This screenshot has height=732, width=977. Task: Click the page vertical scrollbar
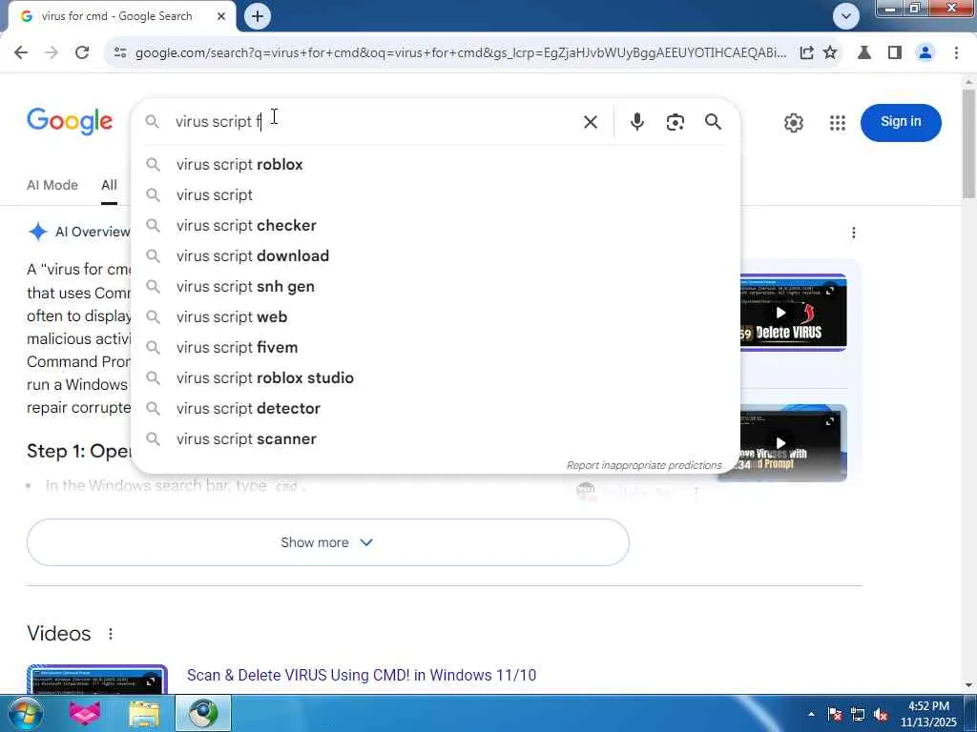968,143
